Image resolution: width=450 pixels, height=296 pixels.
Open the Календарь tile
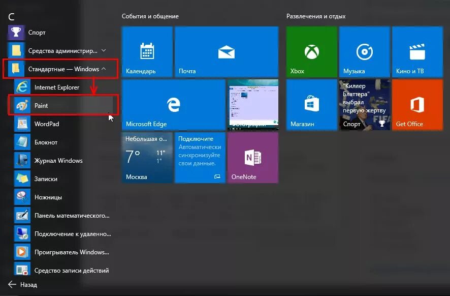[147, 52]
